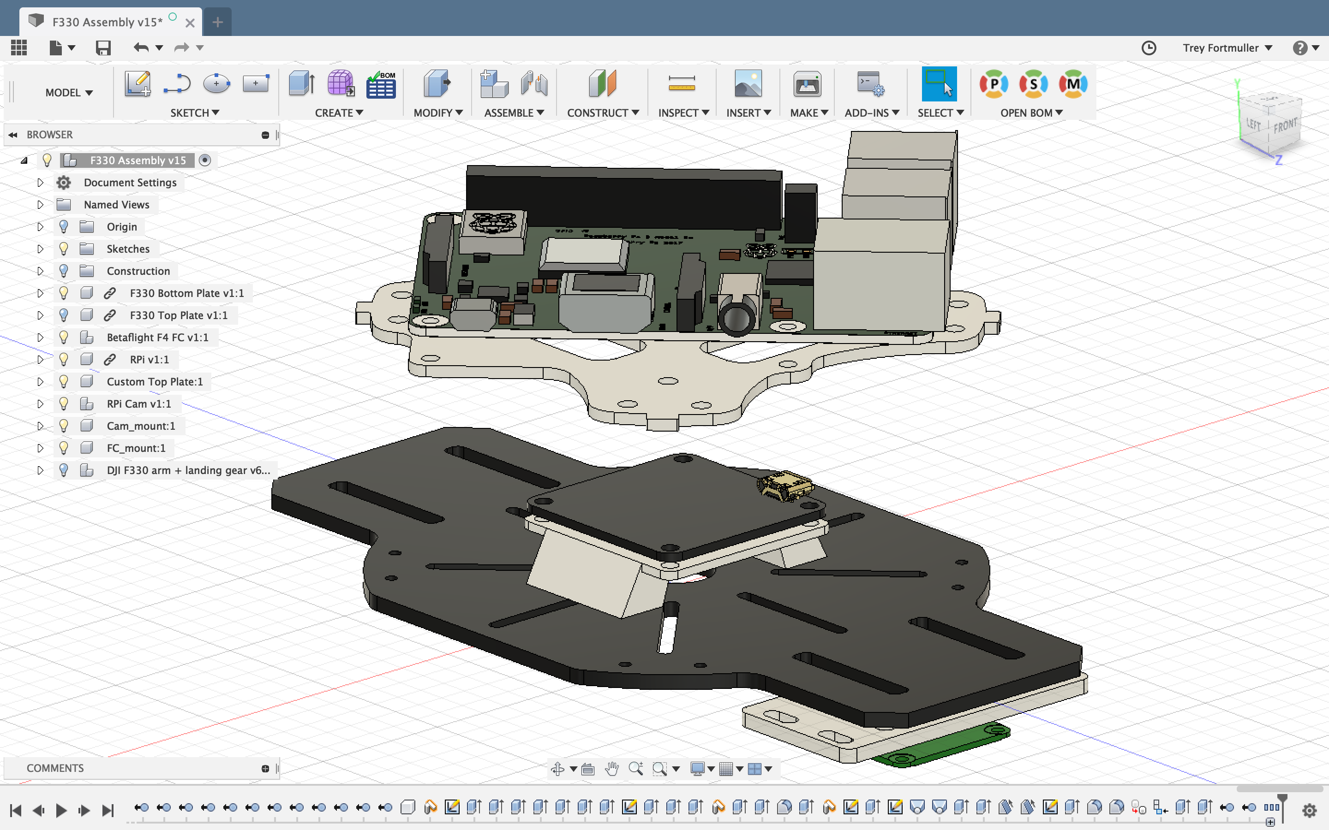Open the MODIFY menu
Viewport: 1329px width, 830px height.
coord(437,113)
